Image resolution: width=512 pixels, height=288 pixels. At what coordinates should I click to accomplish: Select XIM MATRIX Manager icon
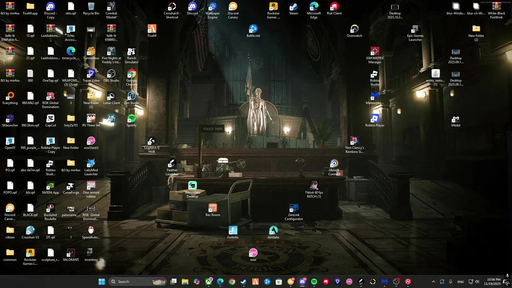tap(374, 55)
